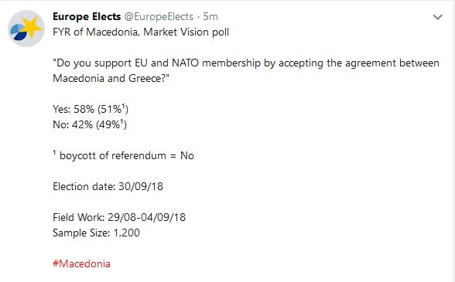The width and height of the screenshot is (455, 282).
Task: Select the 'Yes: 58% (51%)' result line
Action: 91,109
